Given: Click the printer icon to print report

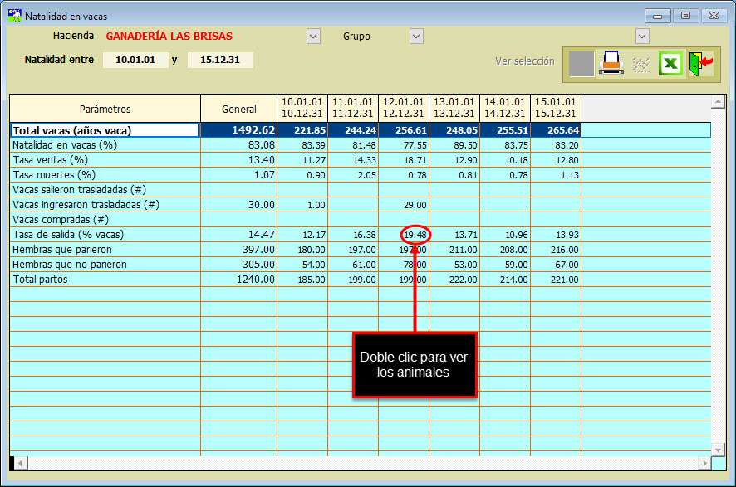Looking at the screenshot, I should 611,64.
